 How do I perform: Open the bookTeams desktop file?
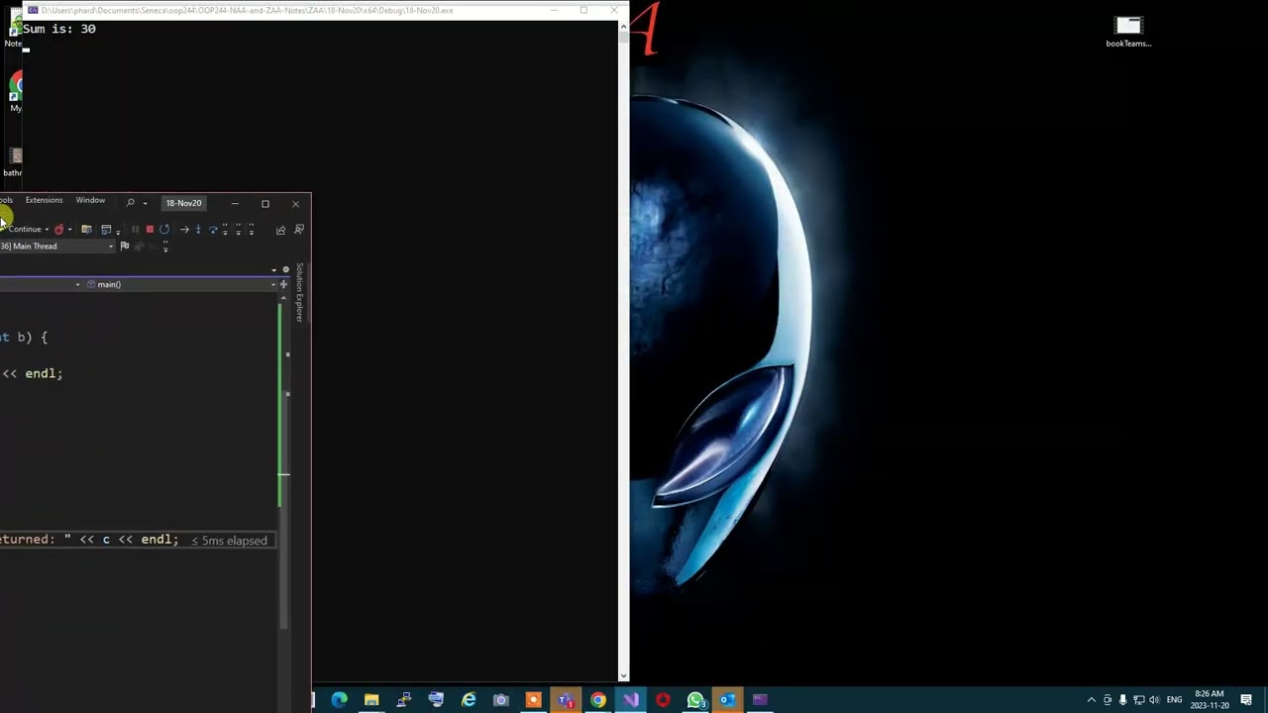pyautogui.click(x=1128, y=32)
